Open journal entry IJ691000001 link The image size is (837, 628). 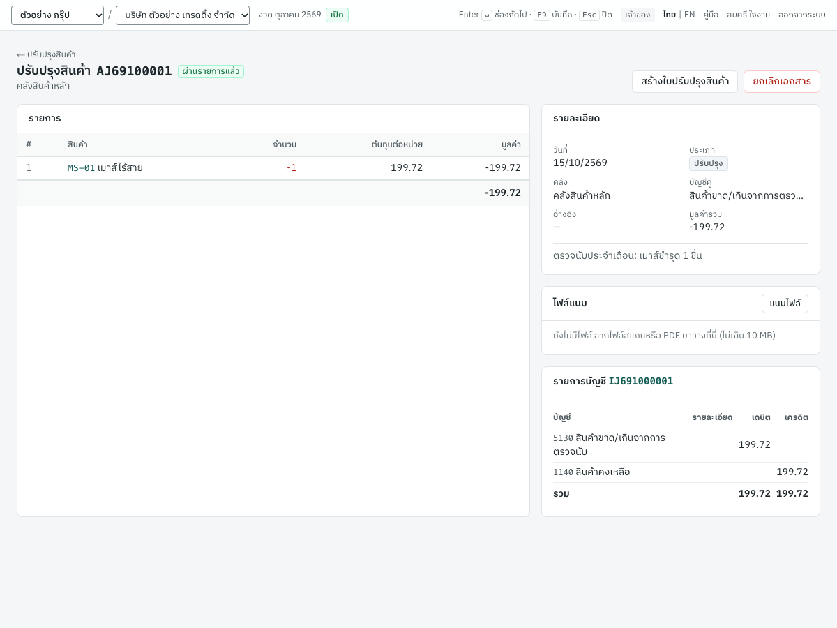coord(641,381)
